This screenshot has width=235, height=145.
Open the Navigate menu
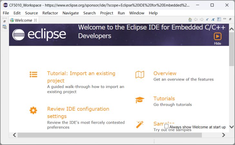pos(71,13)
